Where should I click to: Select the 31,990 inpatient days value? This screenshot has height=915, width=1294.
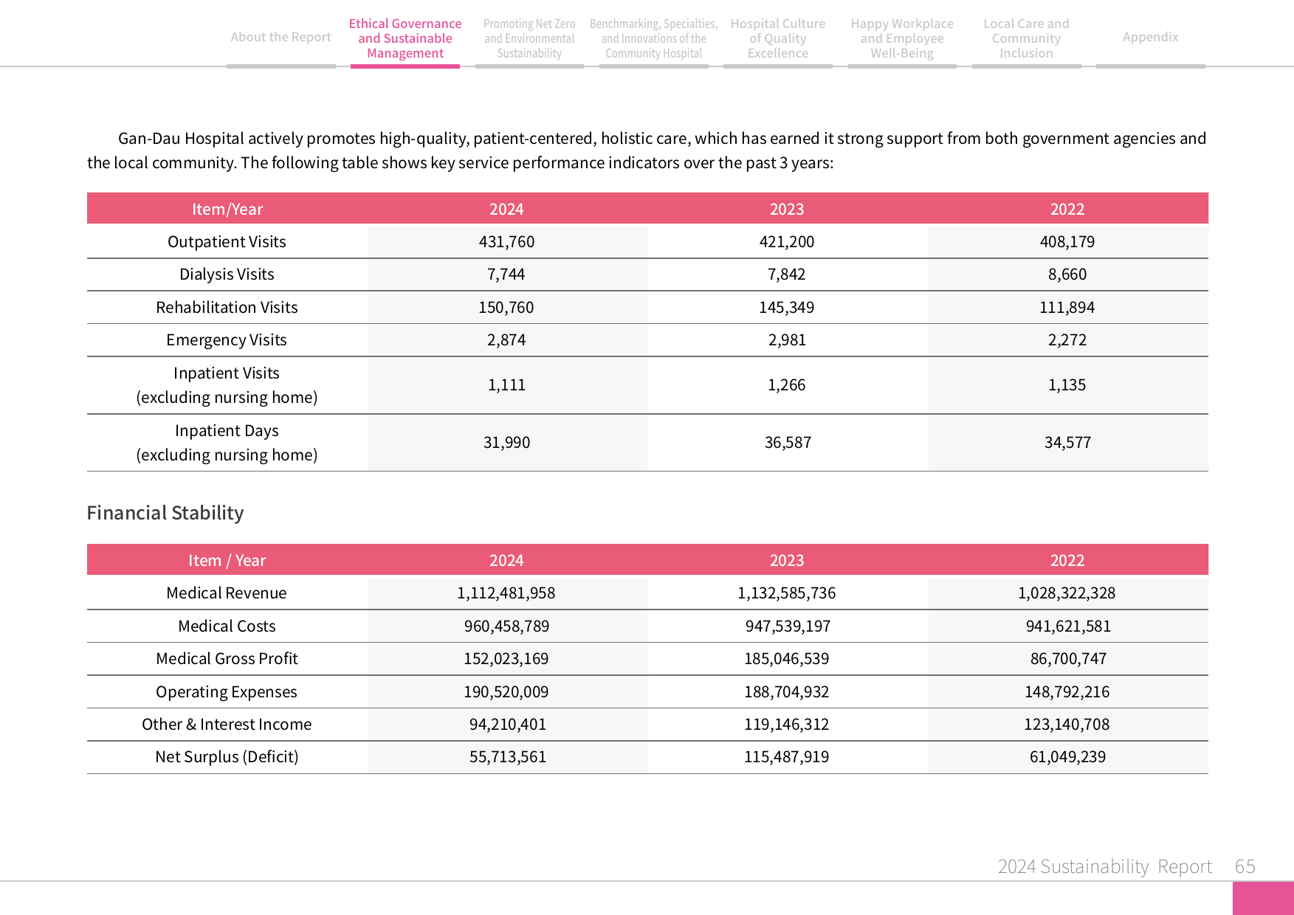tap(506, 443)
